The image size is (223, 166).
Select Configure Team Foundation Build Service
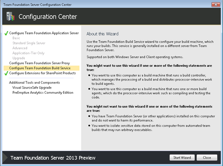41,68
